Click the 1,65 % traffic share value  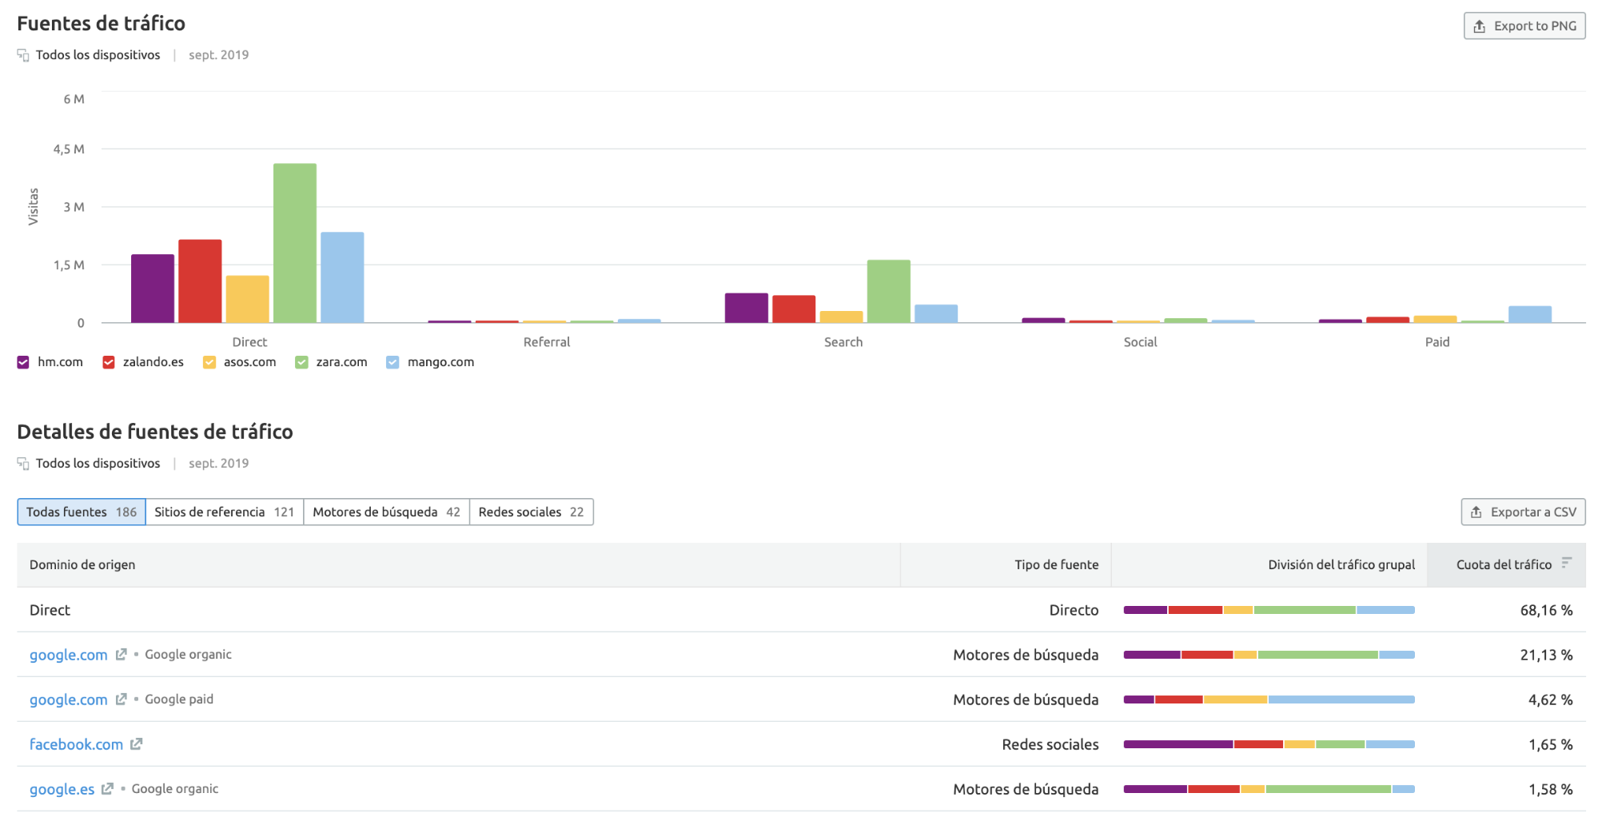[1550, 744]
